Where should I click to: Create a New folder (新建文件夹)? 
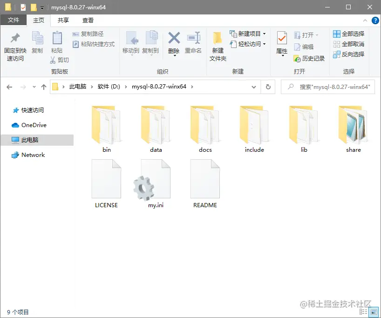[x=218, y=47]
